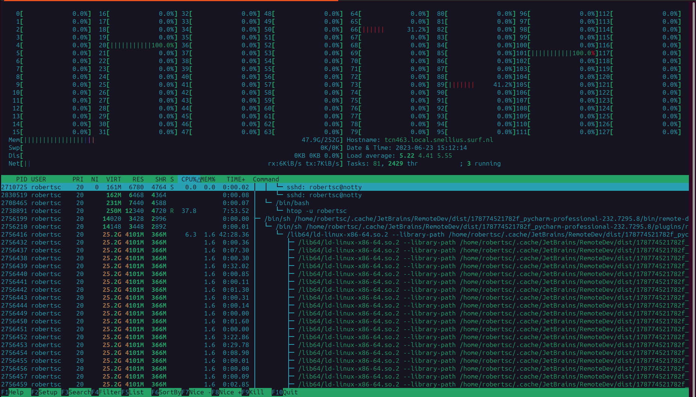Sort by the USER column header
This screenshot has height=397, width=696.
(39, 179)
